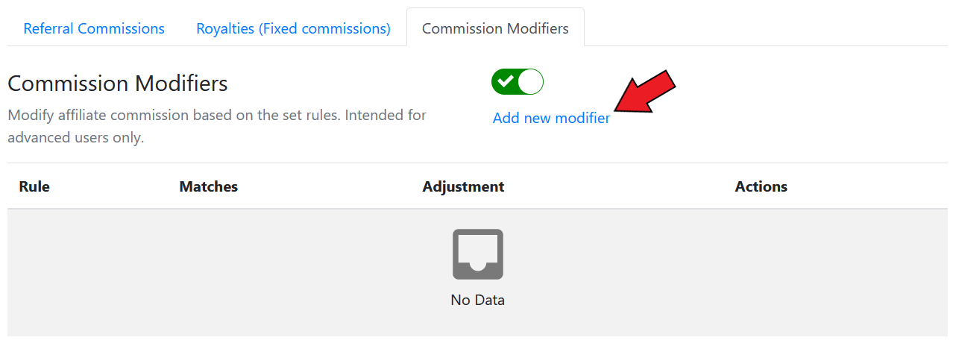Screen dimensions: 953x343
Task: Click the 'Modify affiliate commission' description text
Action: tap(217, 116)
